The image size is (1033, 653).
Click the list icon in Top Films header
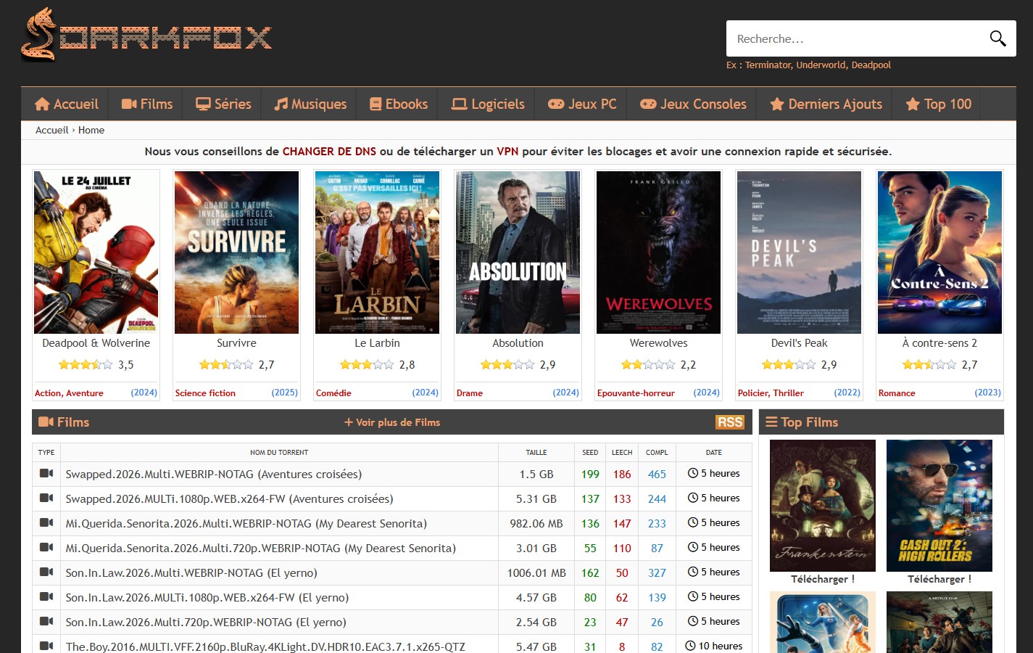click(771, 422)
